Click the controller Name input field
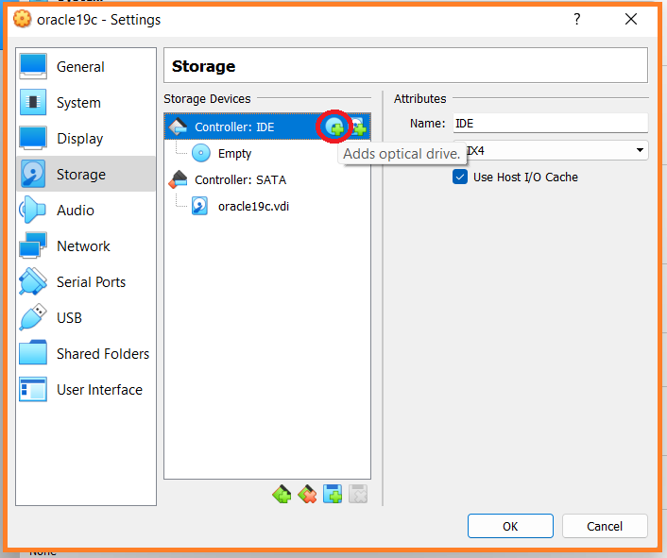The height and width of the screenshot is (558, 667). click(551, 124)
